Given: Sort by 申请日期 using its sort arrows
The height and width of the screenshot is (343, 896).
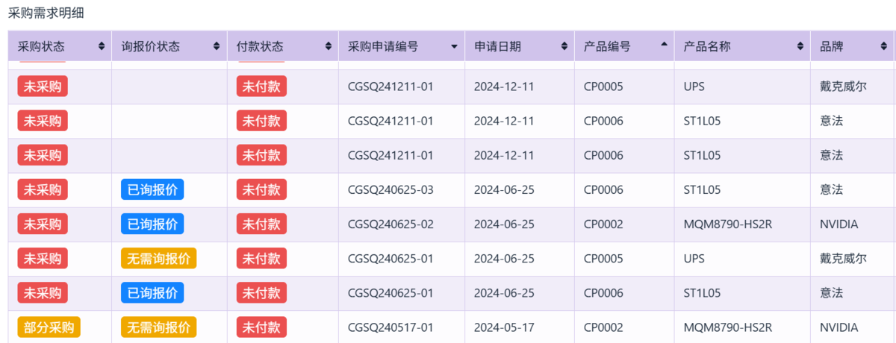Looking at the screenshot, I should click(x=564, y=46).
